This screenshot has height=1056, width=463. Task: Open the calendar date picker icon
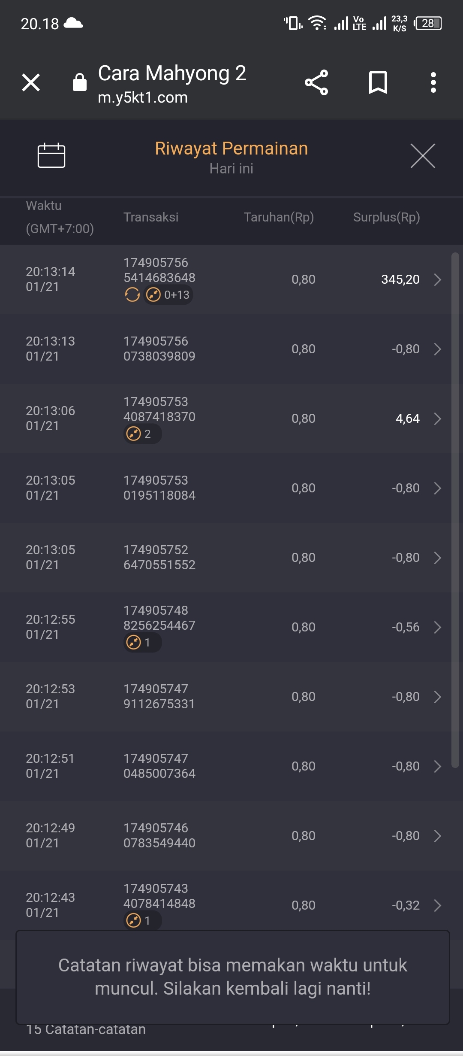(x=51, y=155)
